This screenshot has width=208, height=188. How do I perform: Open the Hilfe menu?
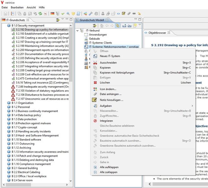pyautogui.click(x=42, y=8)
